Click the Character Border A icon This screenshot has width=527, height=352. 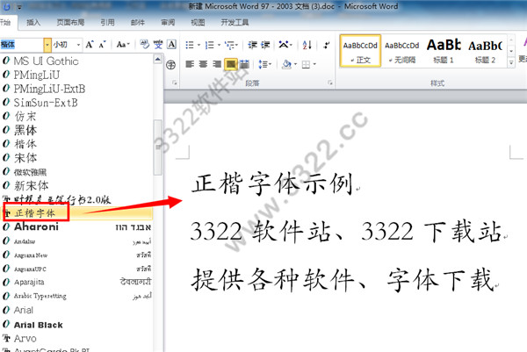171,45
